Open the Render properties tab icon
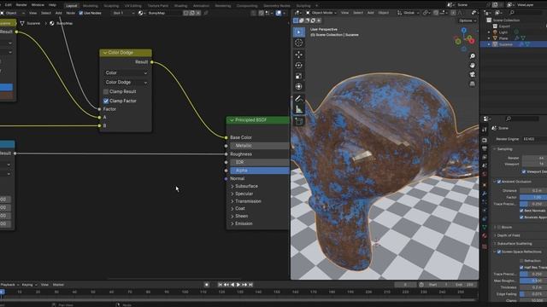Image resolution: width=547 pixels, height=307 pixels. coord(485,140)
